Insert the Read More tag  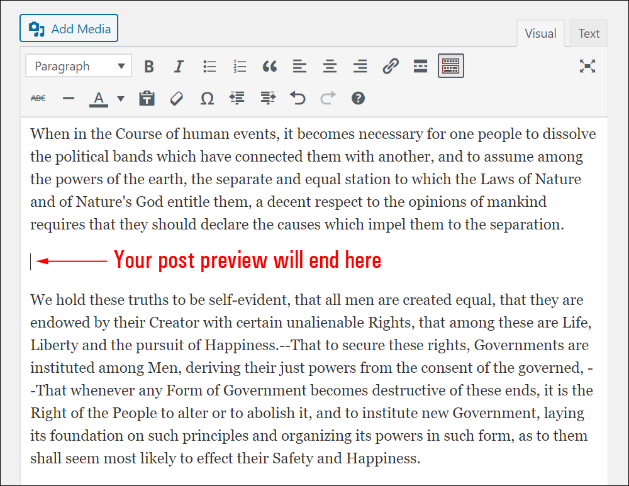pos(420,66)
